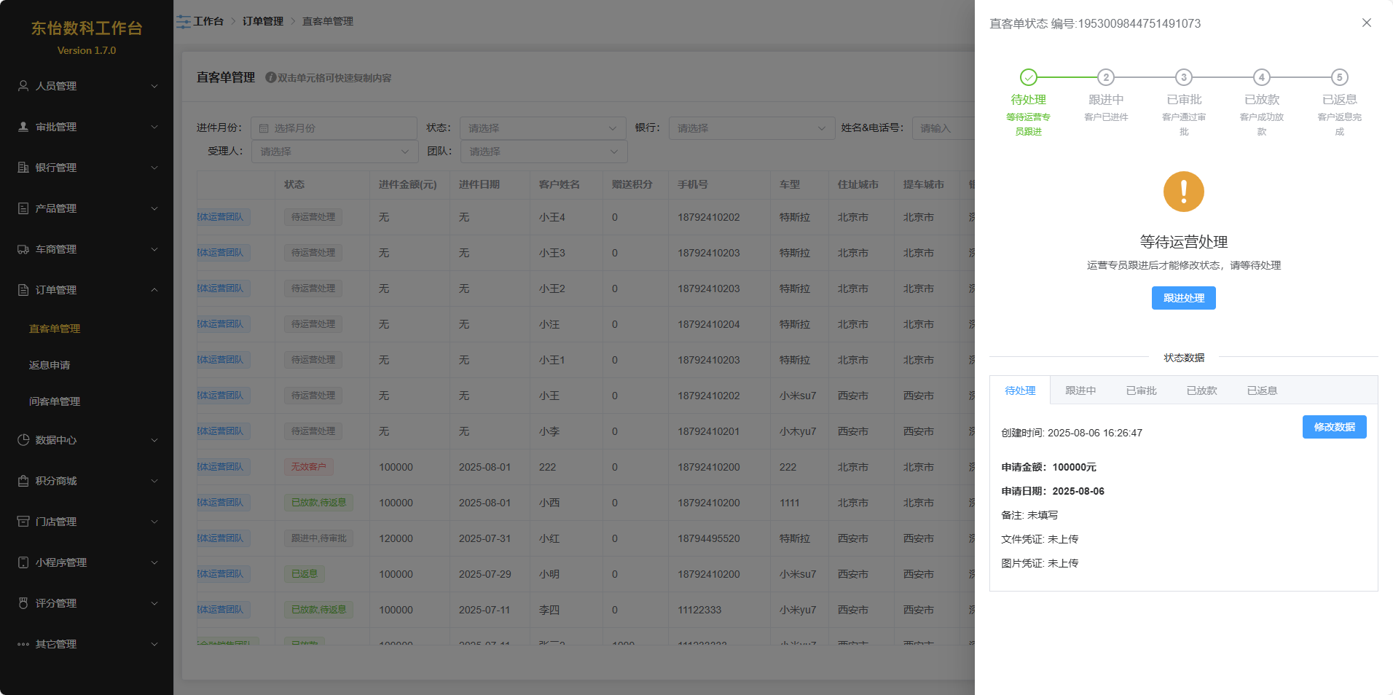Close the 直客单状态 drawer panel
This screenshot has width=1393, height=695.
[x=1366, y=23]
